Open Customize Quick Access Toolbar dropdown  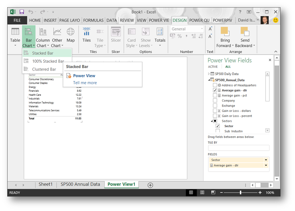click(53, 12)
